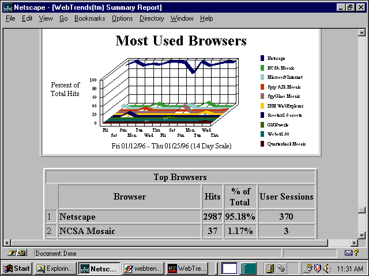369x276 pixels.
Task: Click vertical scrollbar down arrow
Action: (x=362, y=235)
